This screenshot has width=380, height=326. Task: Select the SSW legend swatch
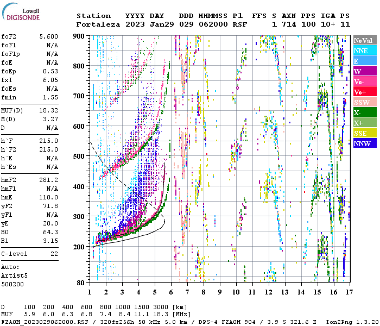[365, 102]
